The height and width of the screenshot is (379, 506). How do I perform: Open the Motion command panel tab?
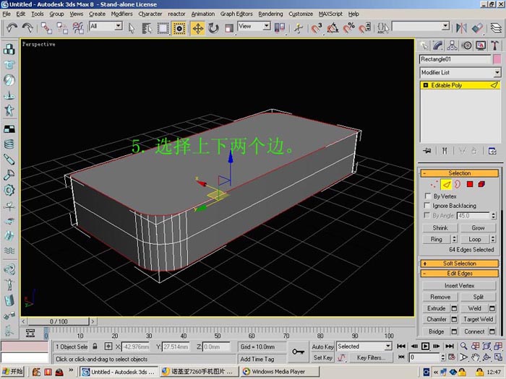[467, 45]
